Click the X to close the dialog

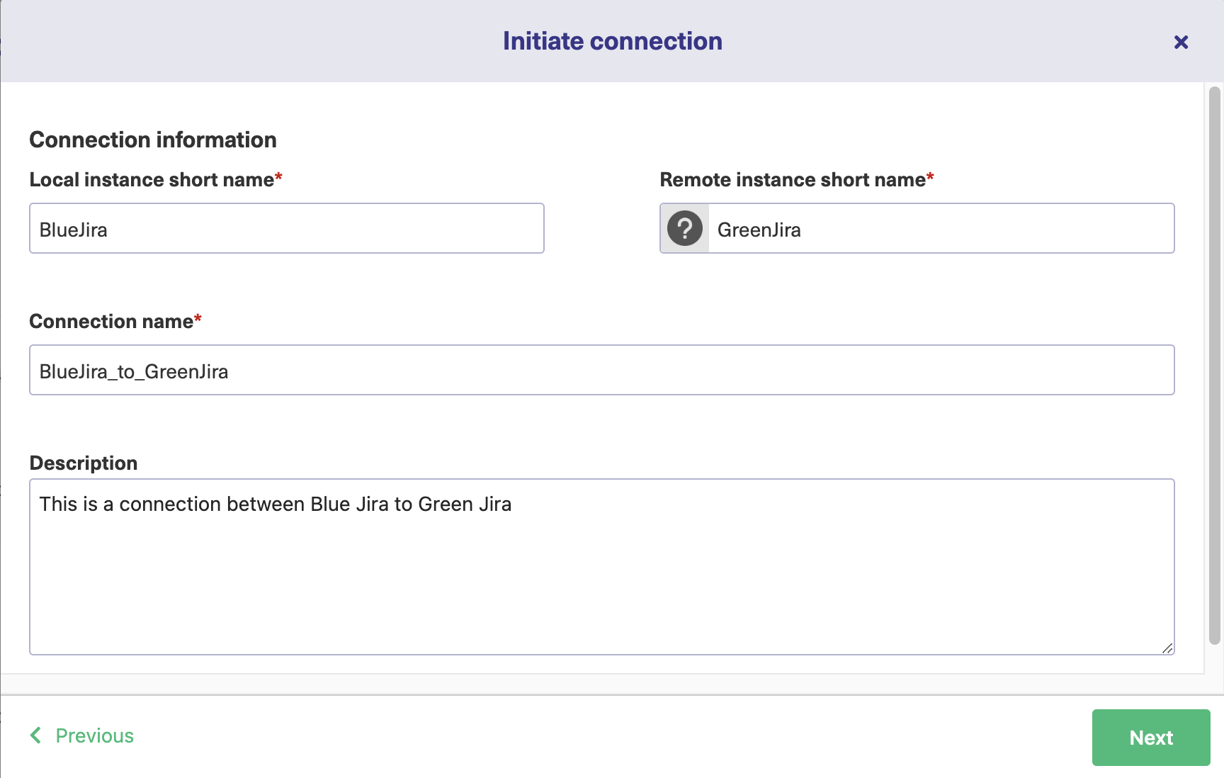click(1181, 42)
